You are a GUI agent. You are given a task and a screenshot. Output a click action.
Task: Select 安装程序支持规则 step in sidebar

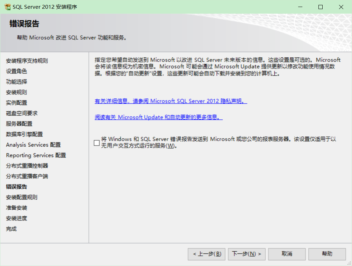[x=27, y=61]
